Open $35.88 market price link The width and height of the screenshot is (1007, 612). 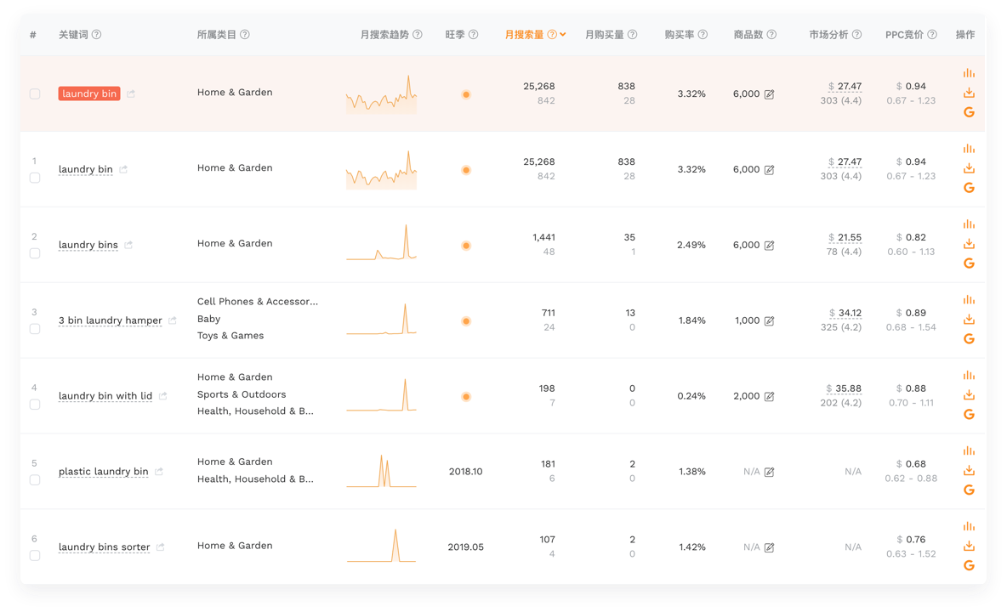click(x=844, y=388)
